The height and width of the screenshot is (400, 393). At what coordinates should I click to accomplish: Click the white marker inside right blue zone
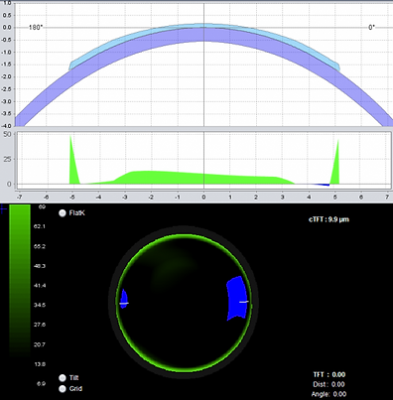(x=244, y=302)
